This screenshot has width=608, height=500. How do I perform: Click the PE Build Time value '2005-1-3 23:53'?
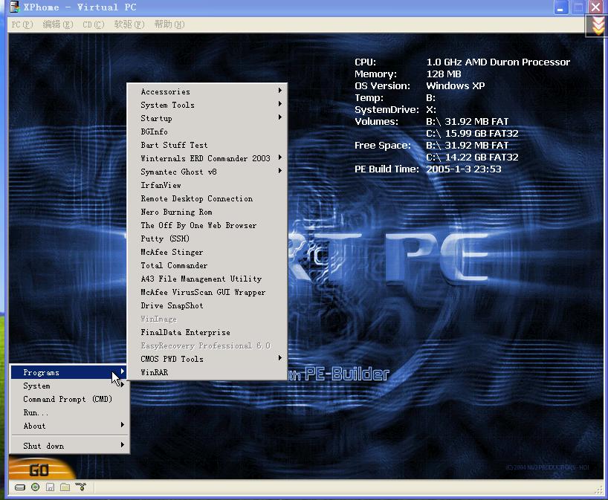coord(463,169)
